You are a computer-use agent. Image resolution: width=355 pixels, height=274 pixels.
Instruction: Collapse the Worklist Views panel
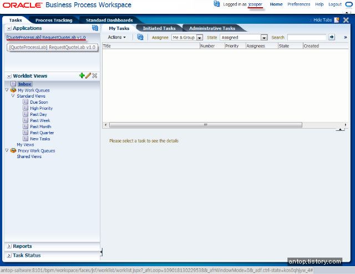click(x=9, y=76)
